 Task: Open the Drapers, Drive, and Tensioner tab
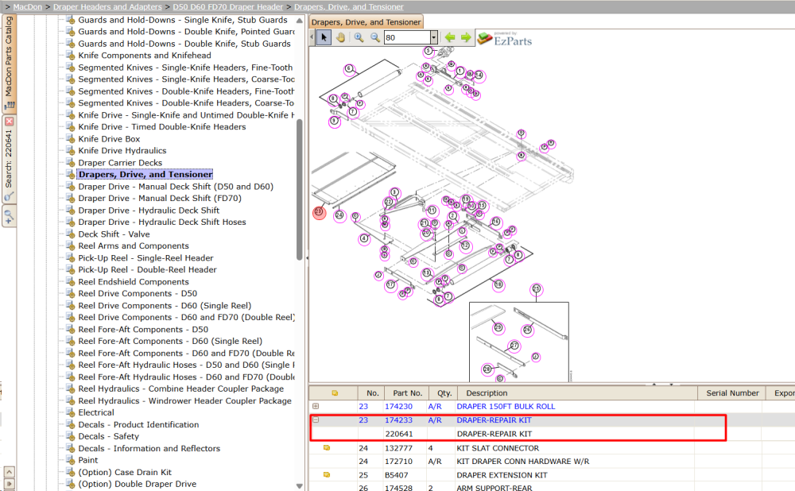tap(366, 21)
